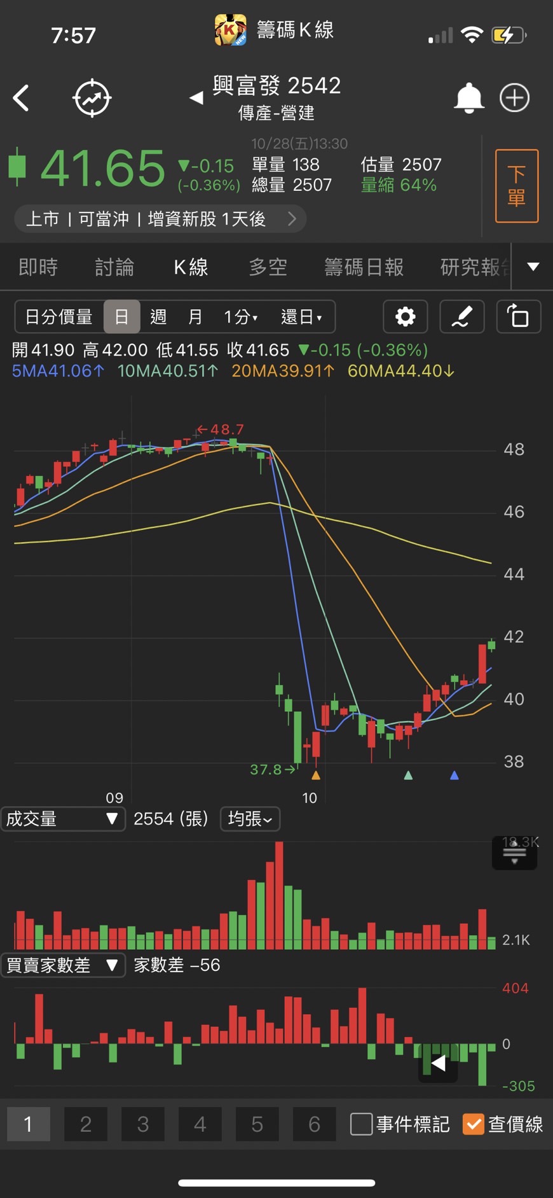Viewport: 553px width, 1198px height.
Task: Tap the 37.8 low price annotation
Action: coord(273,769)
